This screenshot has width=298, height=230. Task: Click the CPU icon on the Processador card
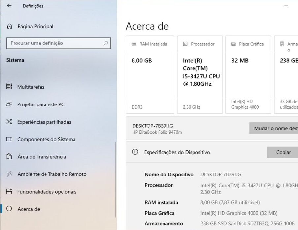pyautogui.click(x=185, y=44)
